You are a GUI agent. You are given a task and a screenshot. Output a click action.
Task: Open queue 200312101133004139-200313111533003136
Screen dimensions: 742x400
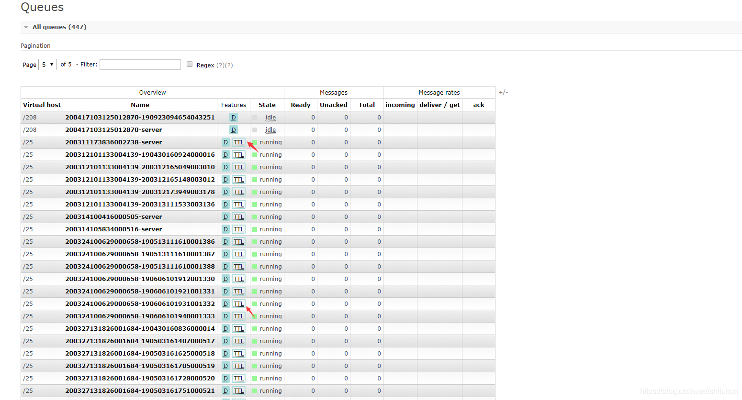coord(140,205)
